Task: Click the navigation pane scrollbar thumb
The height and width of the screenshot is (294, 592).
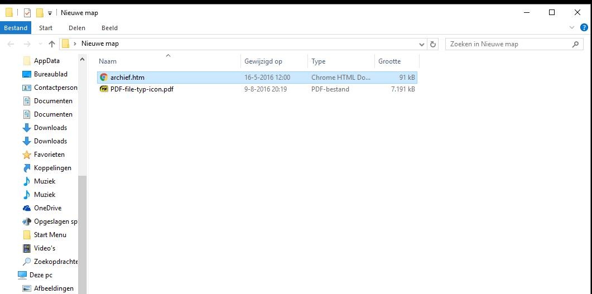Action: click(x=83, y=235)
